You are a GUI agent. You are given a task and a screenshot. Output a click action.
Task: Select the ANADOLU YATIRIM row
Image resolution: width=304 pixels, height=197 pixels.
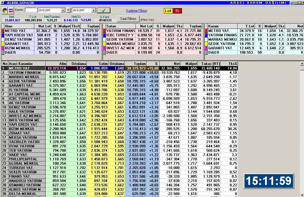[x=119, y=181]
